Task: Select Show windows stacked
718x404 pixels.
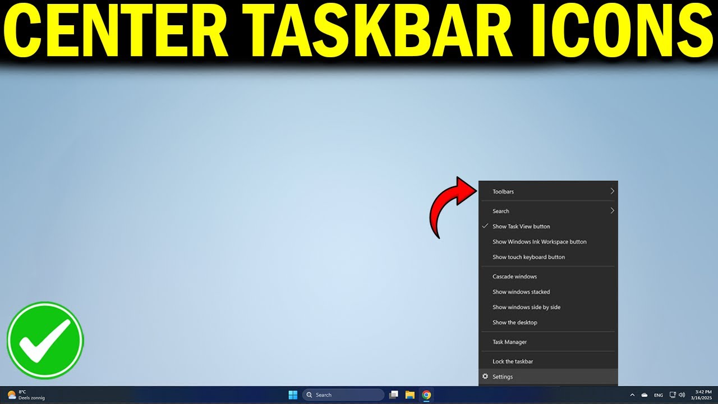Action: [x=548, y=292]
